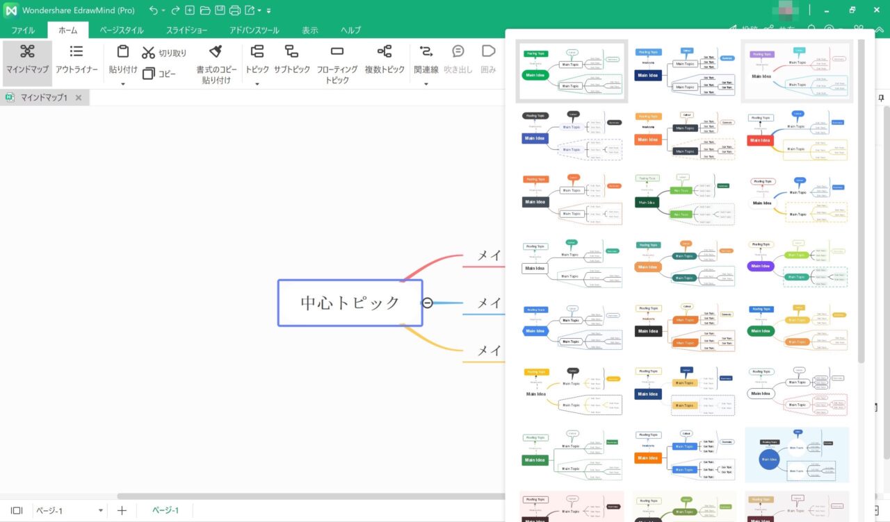Open the 表示 tab
The height and width of the screenshot is (522, 890).
(310, 31)
